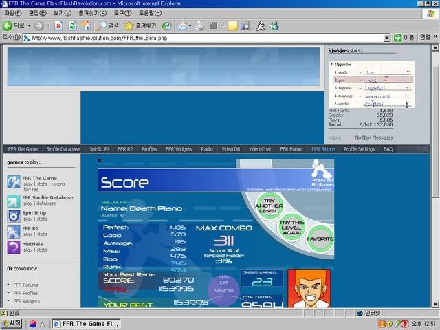This screenshot has height=330, width=440.
Task: Click the FFR The Game sidebar icon
Action: click(14, 181)
